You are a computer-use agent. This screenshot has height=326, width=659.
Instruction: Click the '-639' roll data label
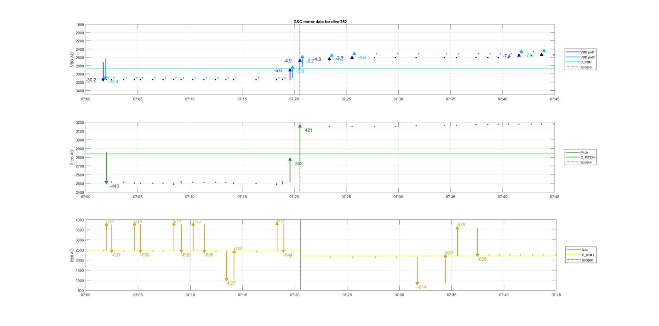coord(186,255)
